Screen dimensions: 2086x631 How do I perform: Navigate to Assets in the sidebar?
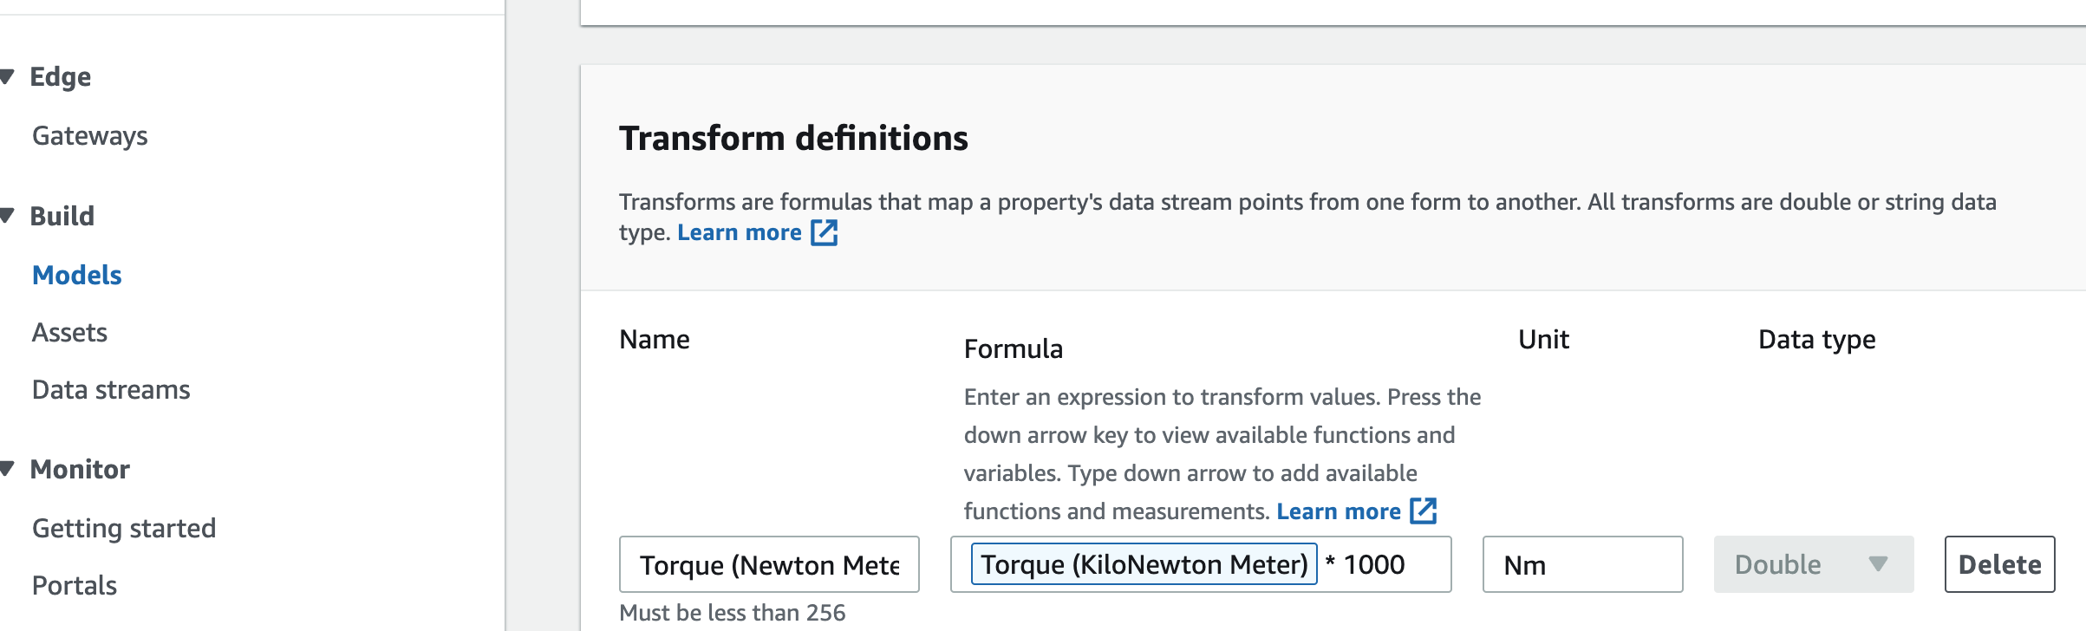tap(70, 332)
